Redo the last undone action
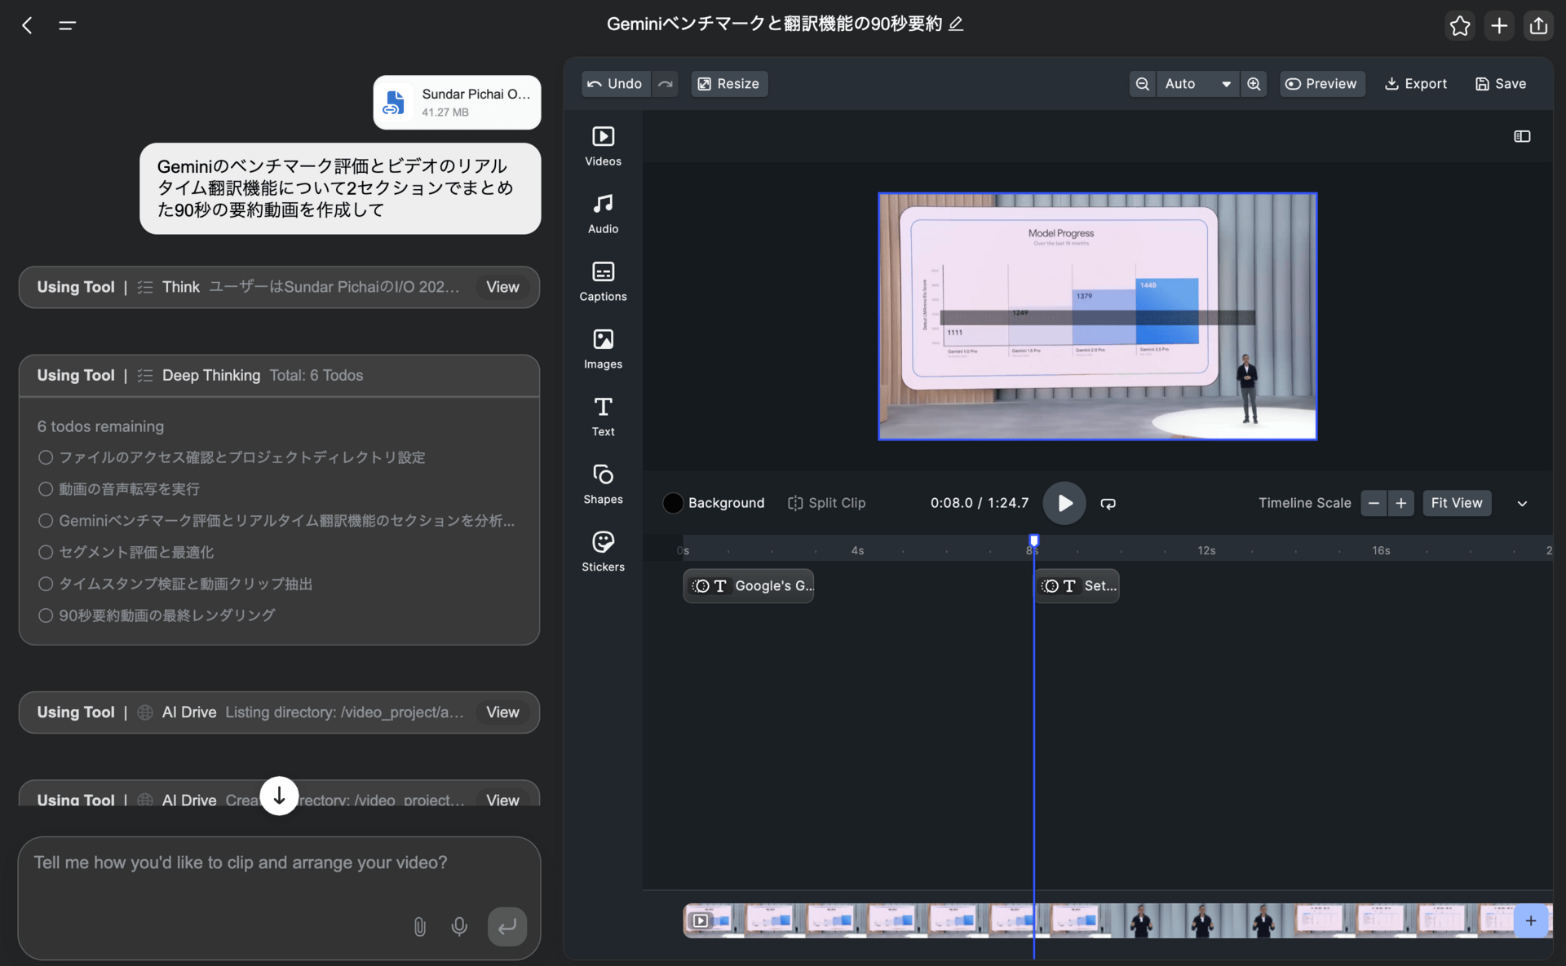This screenshot has height=966, width=1566. click(666, 83)
